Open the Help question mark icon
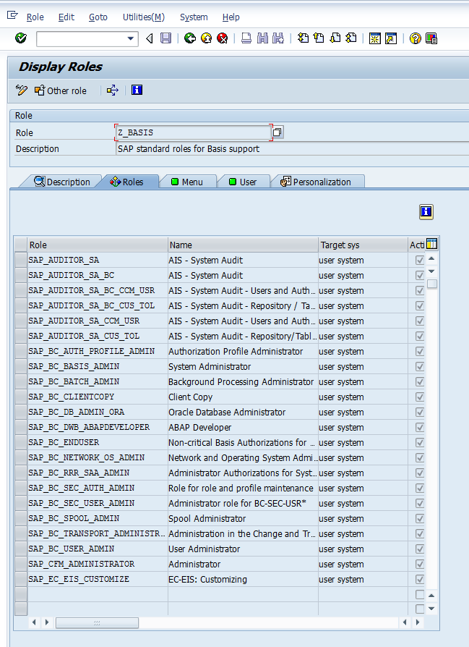 click(x=416, y=38)
